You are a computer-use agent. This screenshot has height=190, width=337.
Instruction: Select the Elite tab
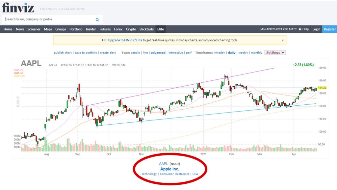tap(161, 29)
